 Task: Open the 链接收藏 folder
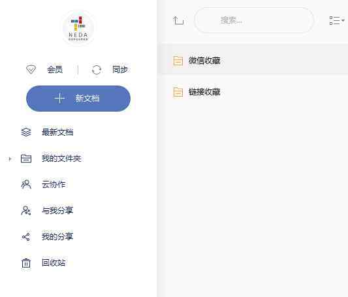click(252, 92)
